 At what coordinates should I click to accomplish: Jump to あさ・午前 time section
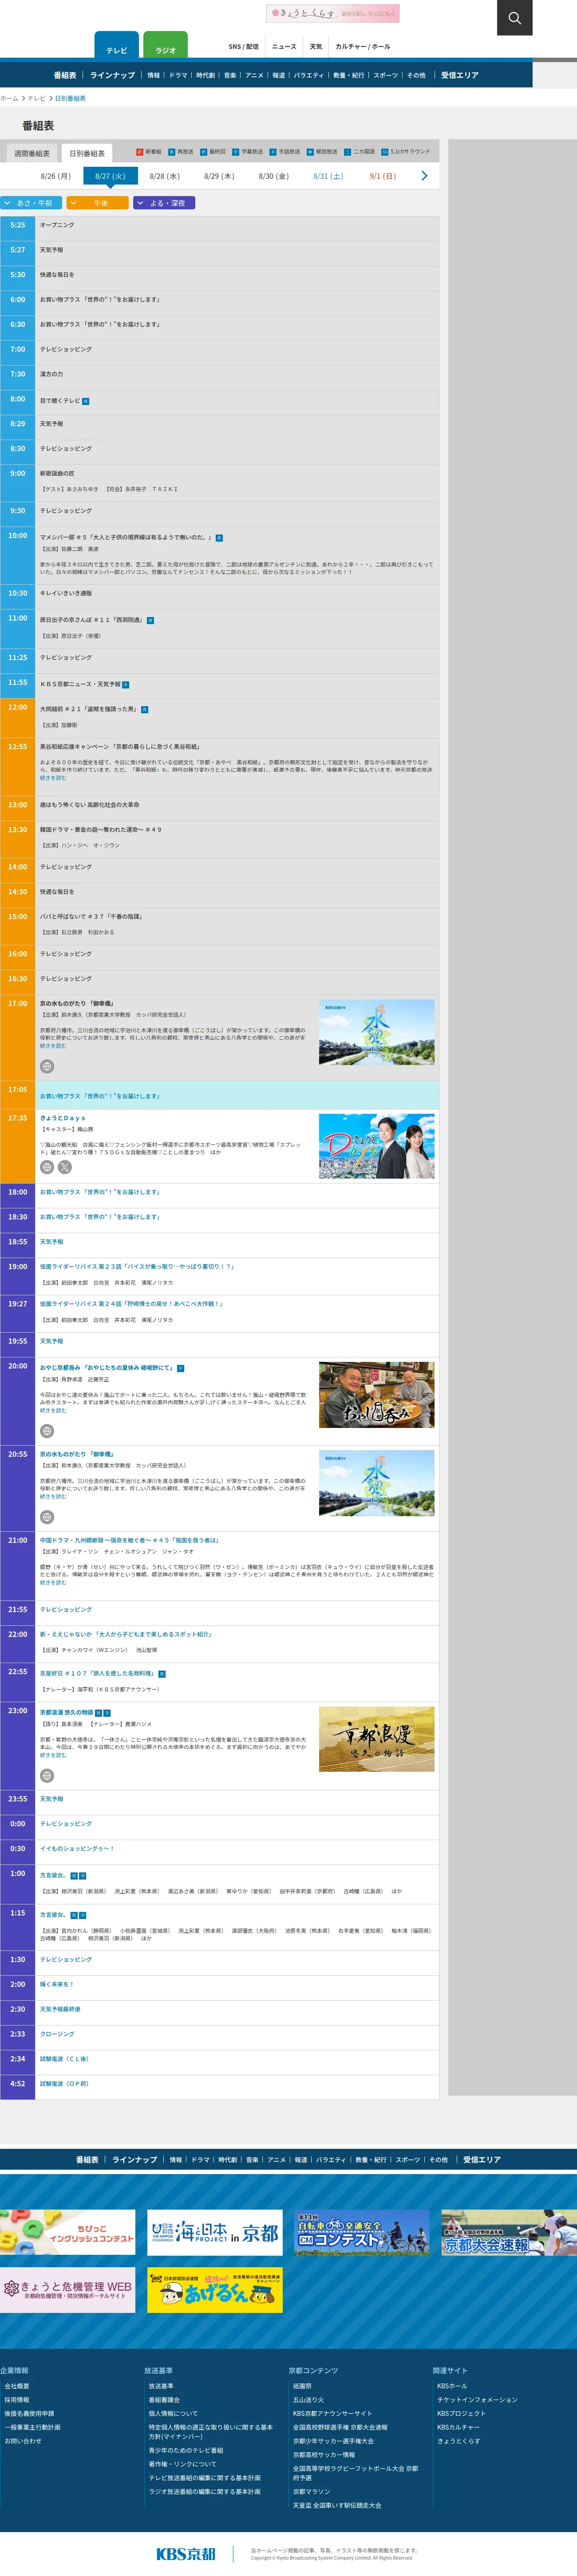(x=31, y=203)
